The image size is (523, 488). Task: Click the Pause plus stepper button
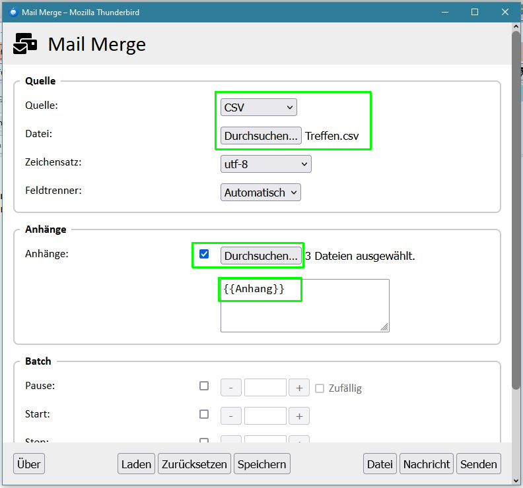tap(299, 388)
